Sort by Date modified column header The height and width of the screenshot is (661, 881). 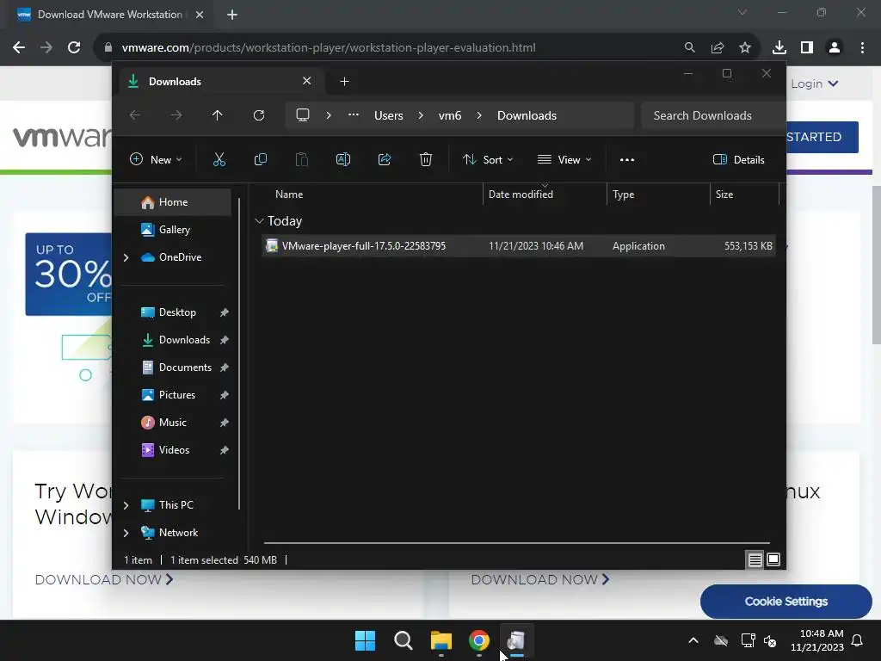coord(545,195)
